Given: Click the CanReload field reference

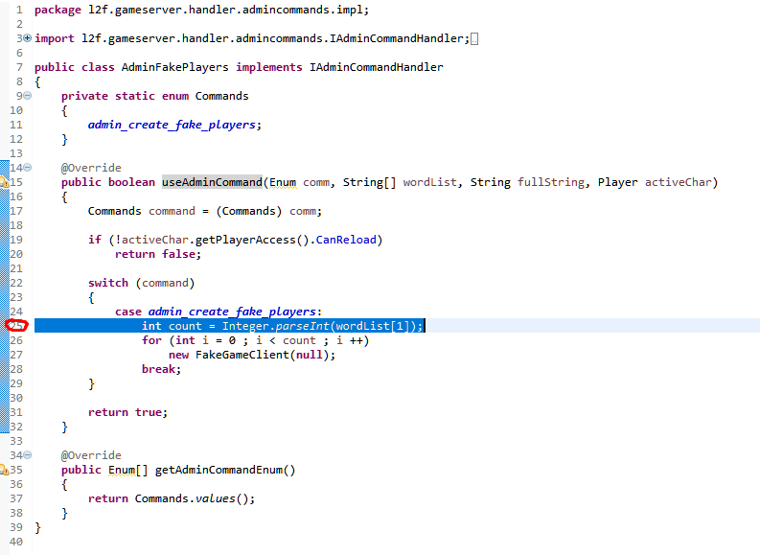Looking at the screenshot, I should tap(342, 240).
